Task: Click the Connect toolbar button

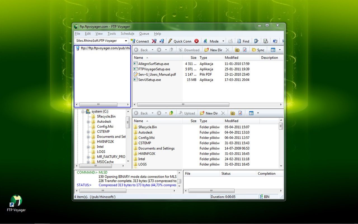Action: click(x=140, y=41)
